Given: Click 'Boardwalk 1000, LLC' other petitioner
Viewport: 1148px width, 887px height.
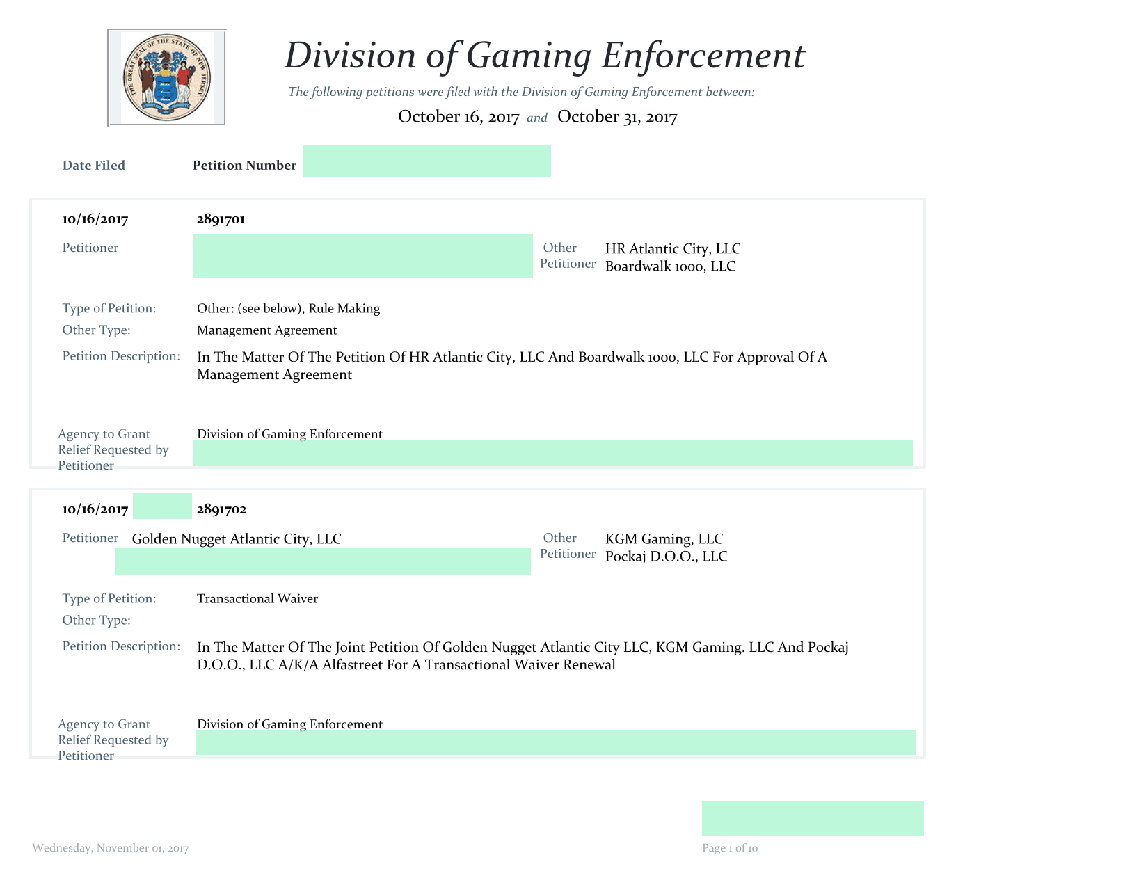Looking at the screenshot, I should pyautogui.click(x=670, y=266).
